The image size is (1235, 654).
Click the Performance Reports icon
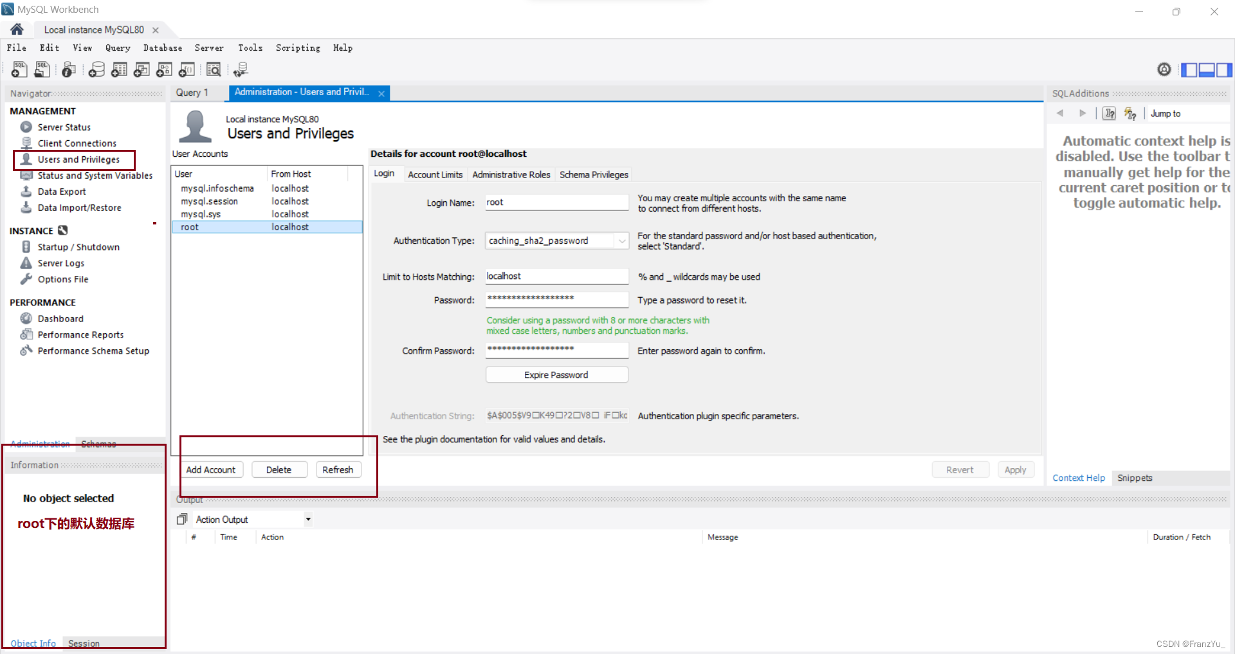click(26, 334)
